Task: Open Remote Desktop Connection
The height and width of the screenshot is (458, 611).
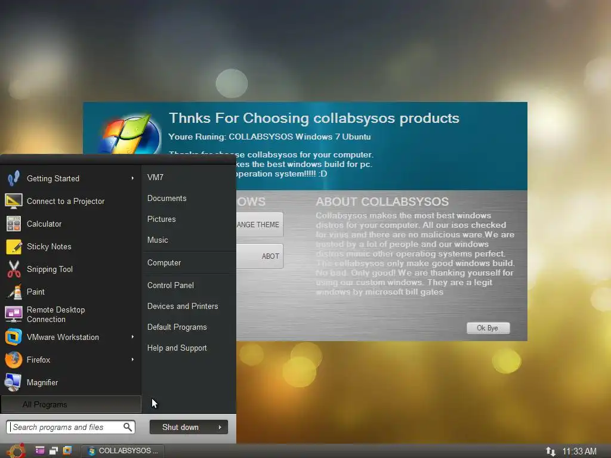Action: tap(70, 314)
